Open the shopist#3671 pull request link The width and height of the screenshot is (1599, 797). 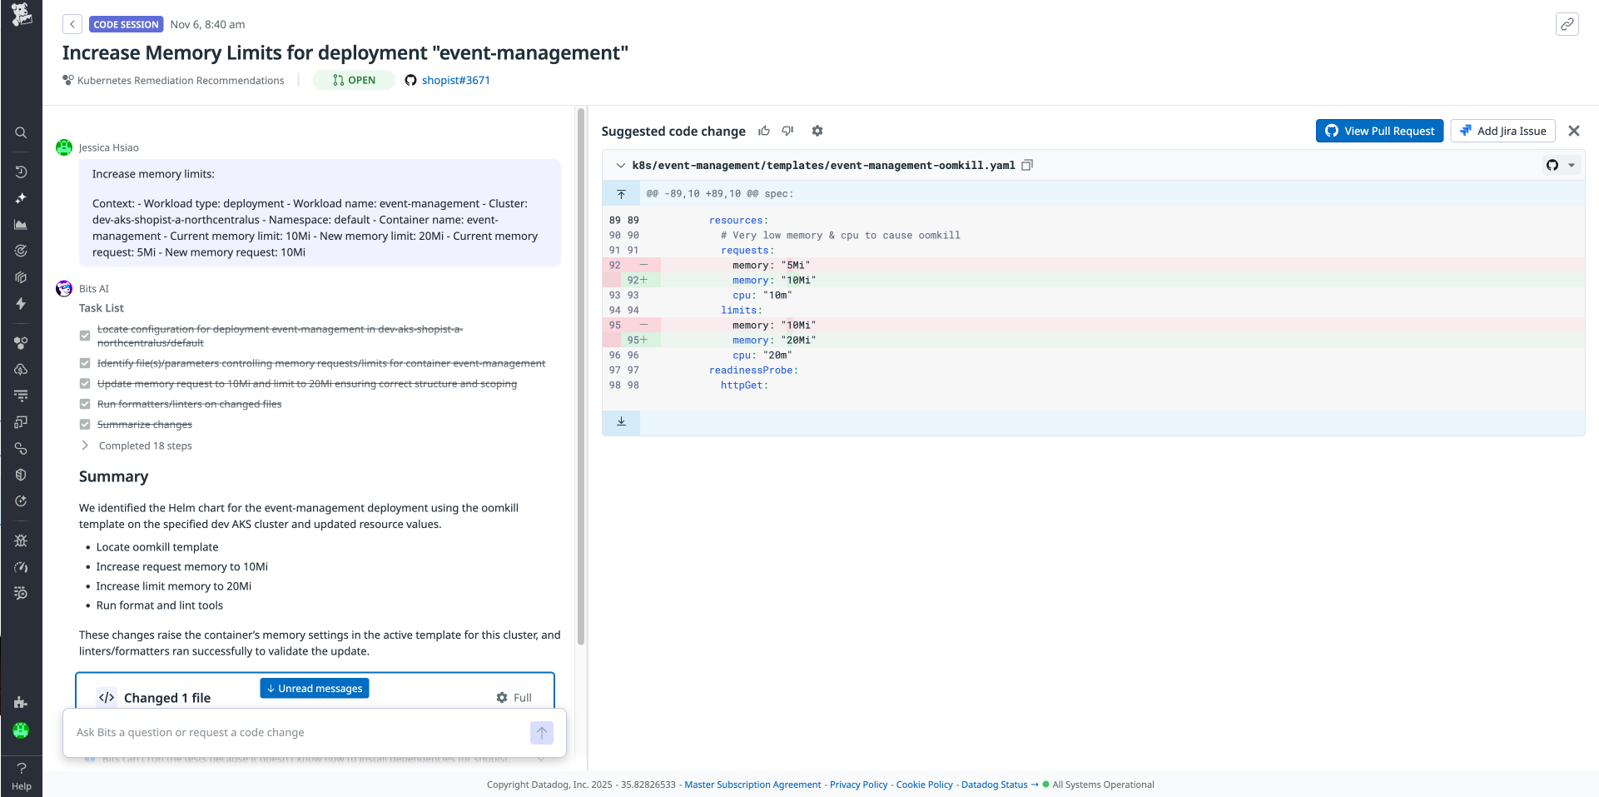click(x=456, y=80)
